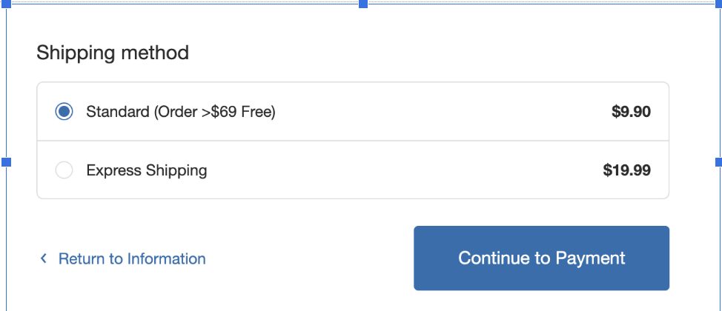Click the "Express Shipping" option label
The image size is (722, 311).
[147, 170]
